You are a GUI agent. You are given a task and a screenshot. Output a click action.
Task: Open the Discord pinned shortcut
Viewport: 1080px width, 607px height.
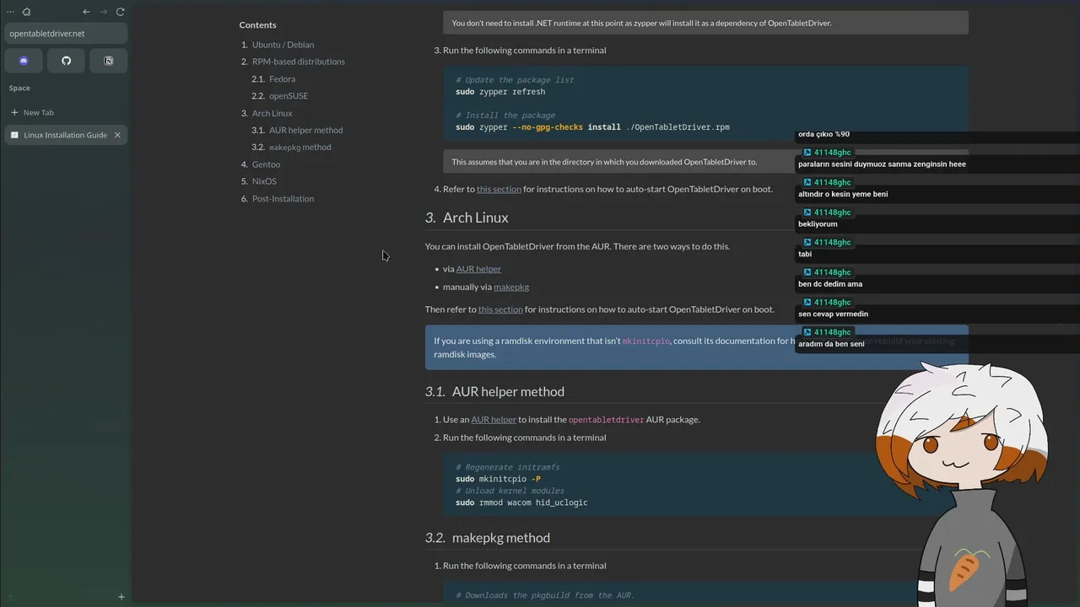coord(24,61)
